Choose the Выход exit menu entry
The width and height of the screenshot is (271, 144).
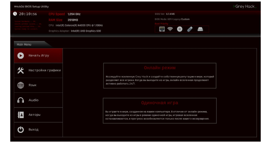point(38,130)
